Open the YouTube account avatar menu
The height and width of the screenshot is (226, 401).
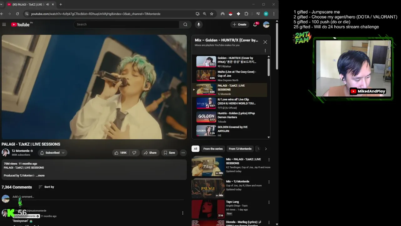click(266, 24)
